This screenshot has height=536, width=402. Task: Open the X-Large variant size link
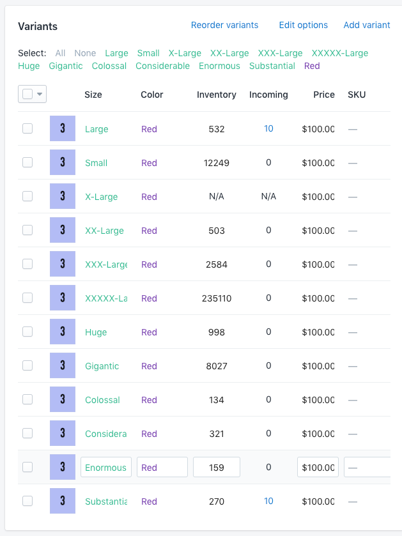(x=101, y=196)
